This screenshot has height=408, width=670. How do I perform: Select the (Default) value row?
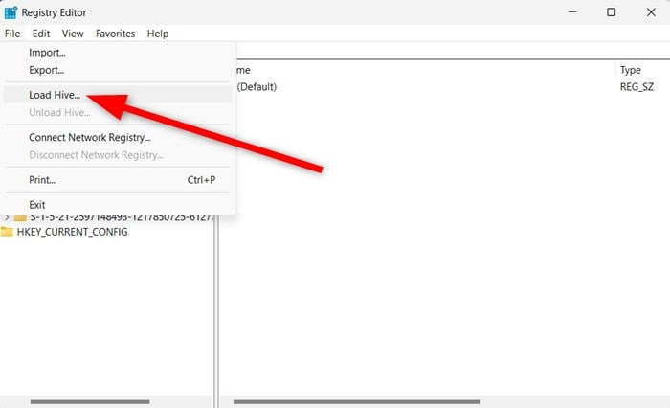257,87
